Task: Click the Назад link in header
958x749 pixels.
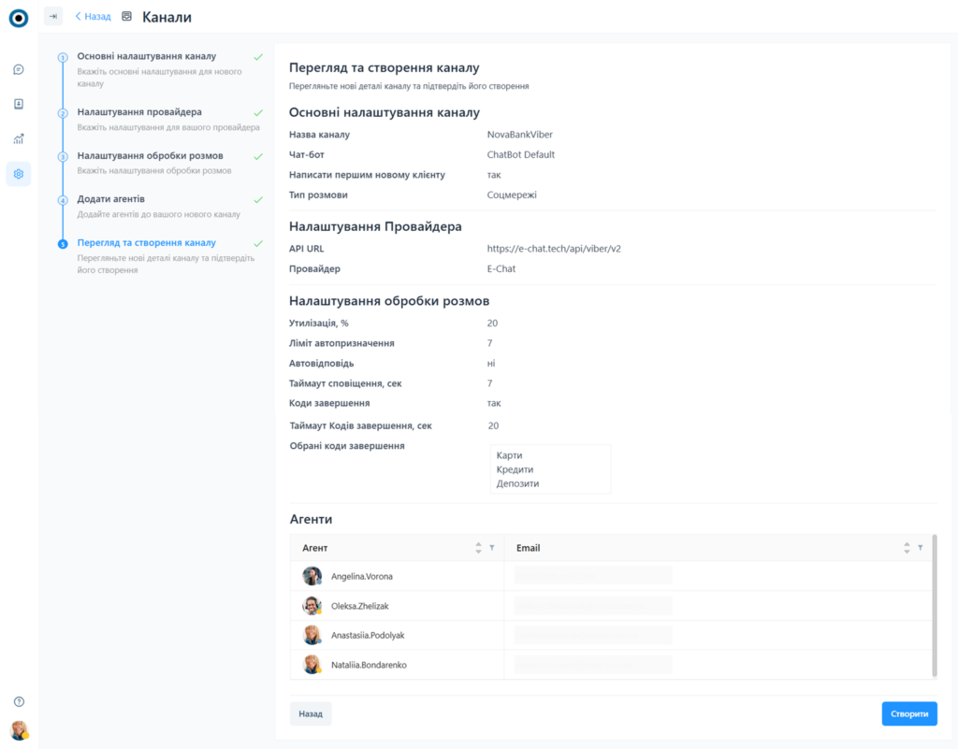Action: point(93,16)
